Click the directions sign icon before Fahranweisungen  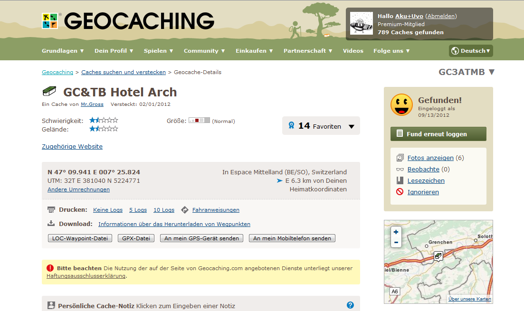tap(185, 210)
